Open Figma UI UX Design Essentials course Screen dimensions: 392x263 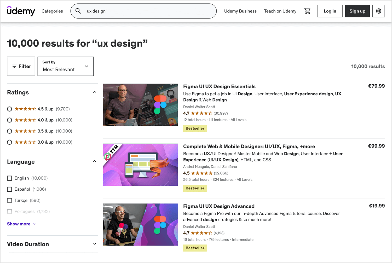(219, 86)
